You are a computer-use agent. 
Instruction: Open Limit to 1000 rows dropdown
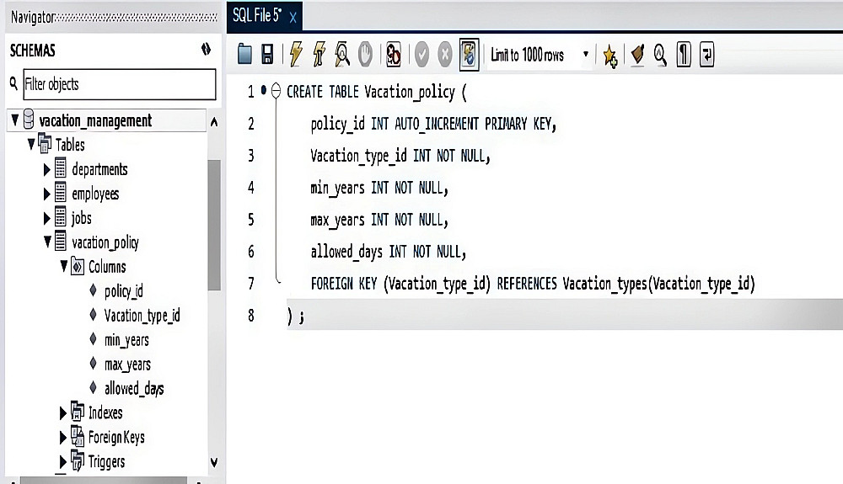pyautogui.click(x=540, y=55)
